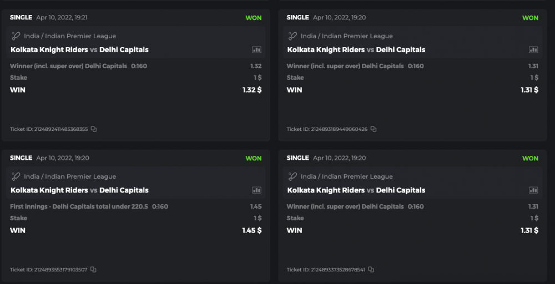Open Kolkata vs Delhi match on 1.45 bet
555x284 pixels.
pos(79,190)
